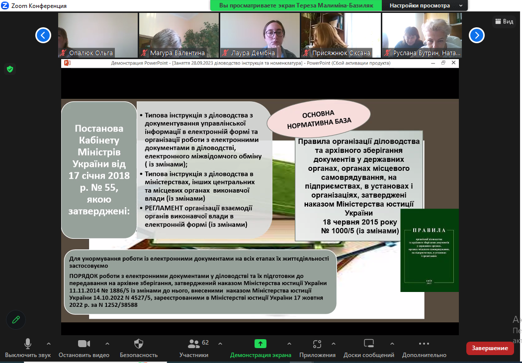The height and width of the screenshot is (363, 522).
Task: Select Руслана Бутрин video thumbnail
Action: point(422,35)
